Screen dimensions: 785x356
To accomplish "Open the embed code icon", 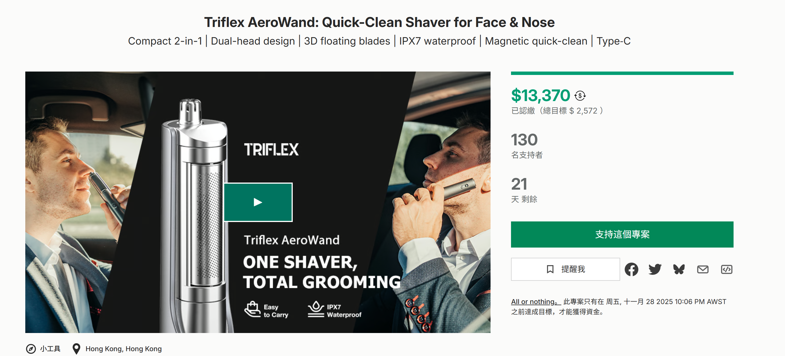I will click(x=726, y=269).
